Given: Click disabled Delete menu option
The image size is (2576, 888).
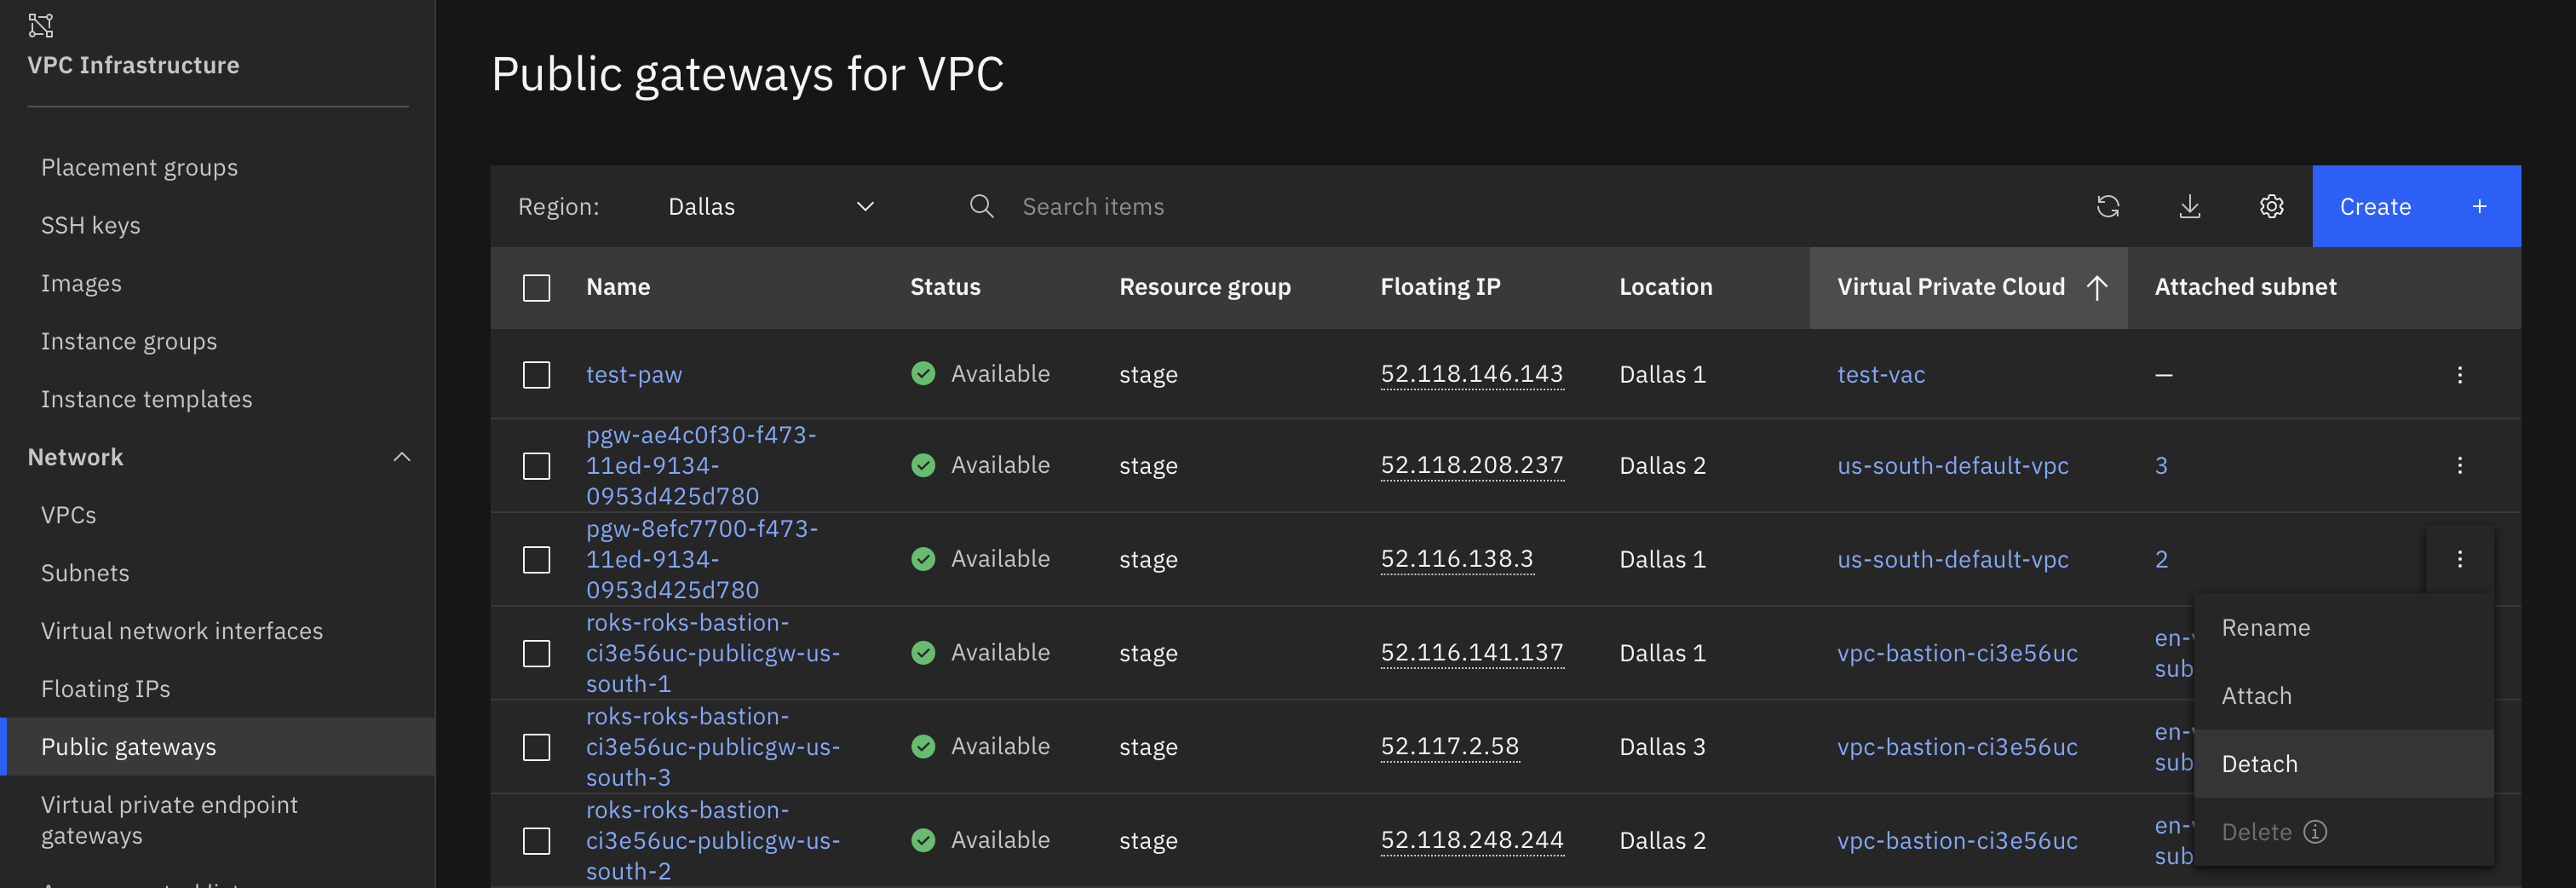Looking at the screenshot, I should coord(2343,832).
